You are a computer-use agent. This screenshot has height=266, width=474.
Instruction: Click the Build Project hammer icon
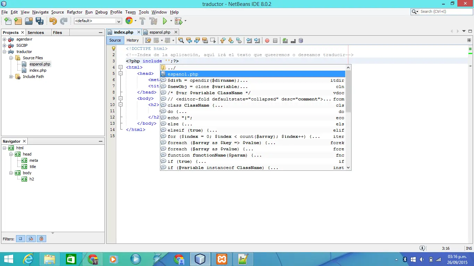pyautogui.click(x=142, y=21)
